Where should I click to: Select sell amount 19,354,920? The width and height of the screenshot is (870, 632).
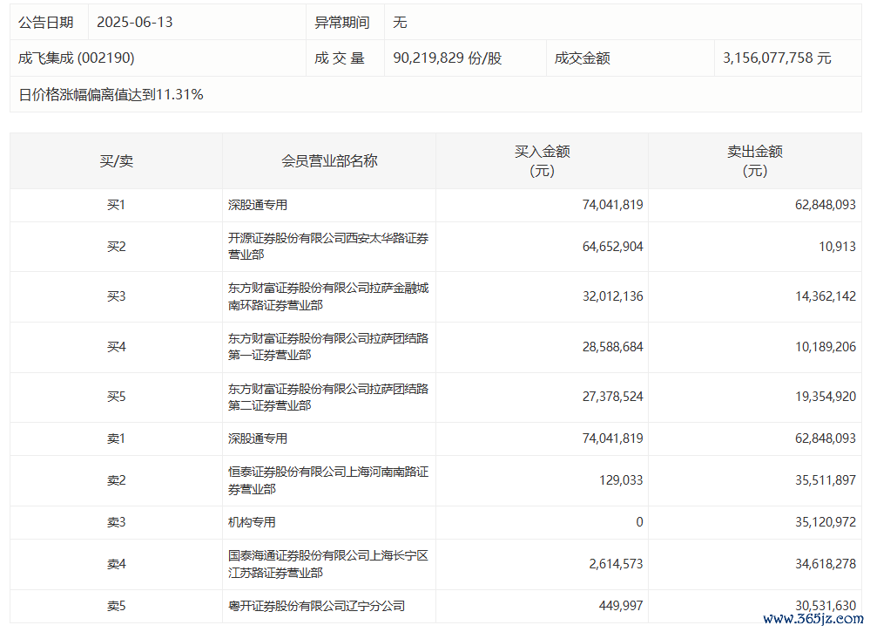[826, 397]
